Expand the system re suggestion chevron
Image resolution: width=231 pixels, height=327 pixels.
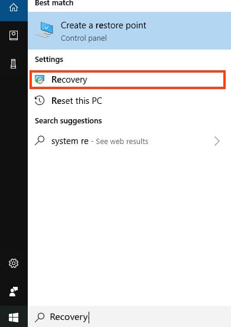click(x=217, y=141)
